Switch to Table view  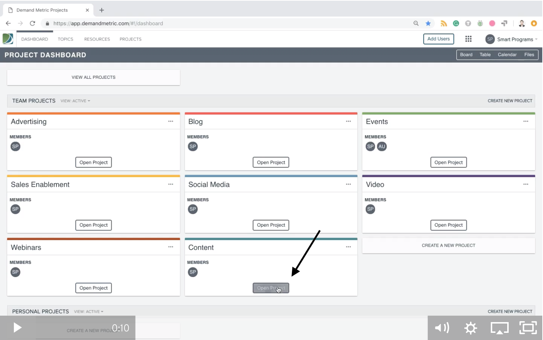point(485,55)
